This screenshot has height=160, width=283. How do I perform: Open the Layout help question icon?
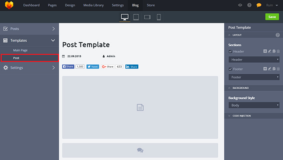[x=278, y=35]
